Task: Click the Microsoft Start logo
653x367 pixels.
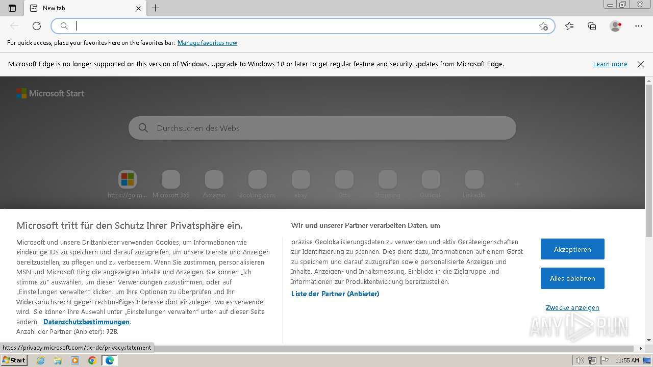Action: click(50, 93)
